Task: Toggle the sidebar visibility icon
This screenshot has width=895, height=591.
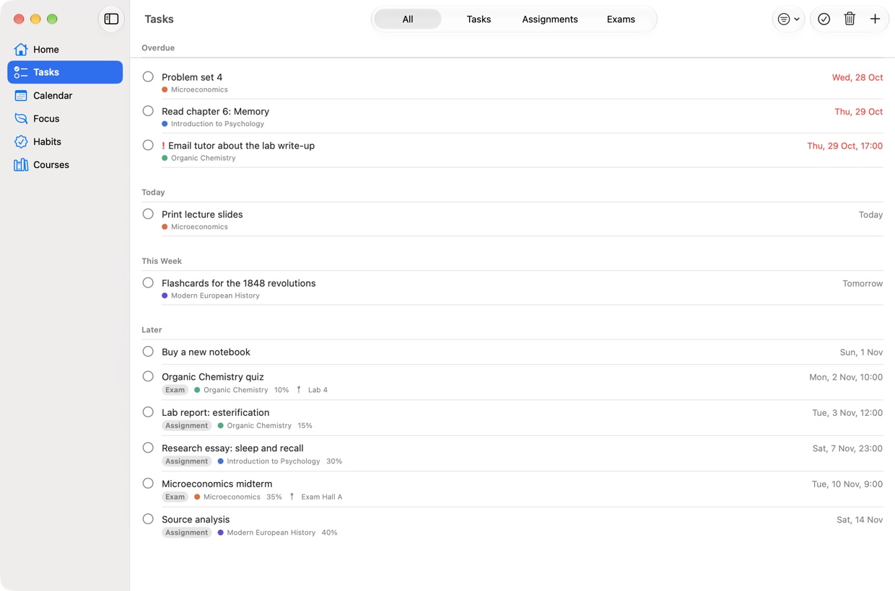Action: [x=111, y=19]
